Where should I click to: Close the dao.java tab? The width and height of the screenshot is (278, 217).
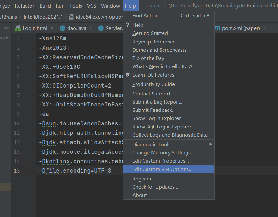coord(90,28)
